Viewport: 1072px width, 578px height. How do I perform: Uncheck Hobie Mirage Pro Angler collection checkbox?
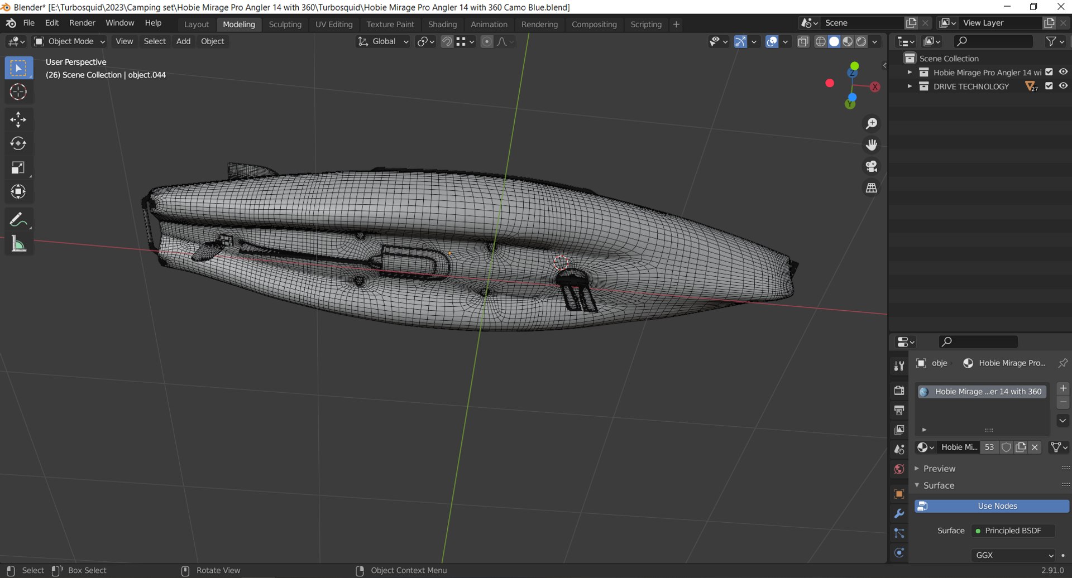point(1049,72)
